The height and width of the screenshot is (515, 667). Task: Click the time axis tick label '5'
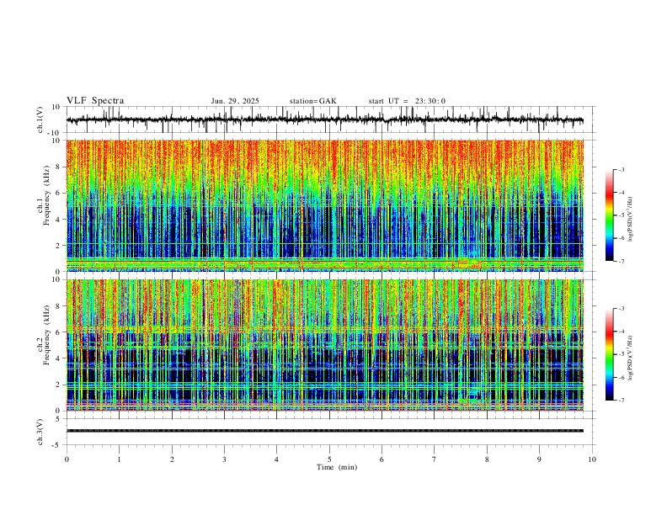point(329,459)
